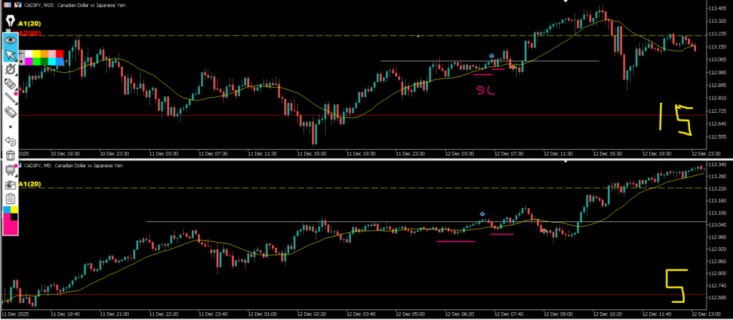Image resolution: width=733 pixels, height=320 pixels.
Task: Click the blue buy arrow on M15 chart
Action: tap(491, 56)
